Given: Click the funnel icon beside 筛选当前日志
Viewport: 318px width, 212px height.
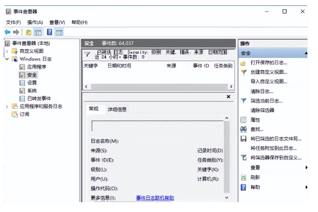Looking at the screenshot, I should pyautogui.click(x=244, y=101).
